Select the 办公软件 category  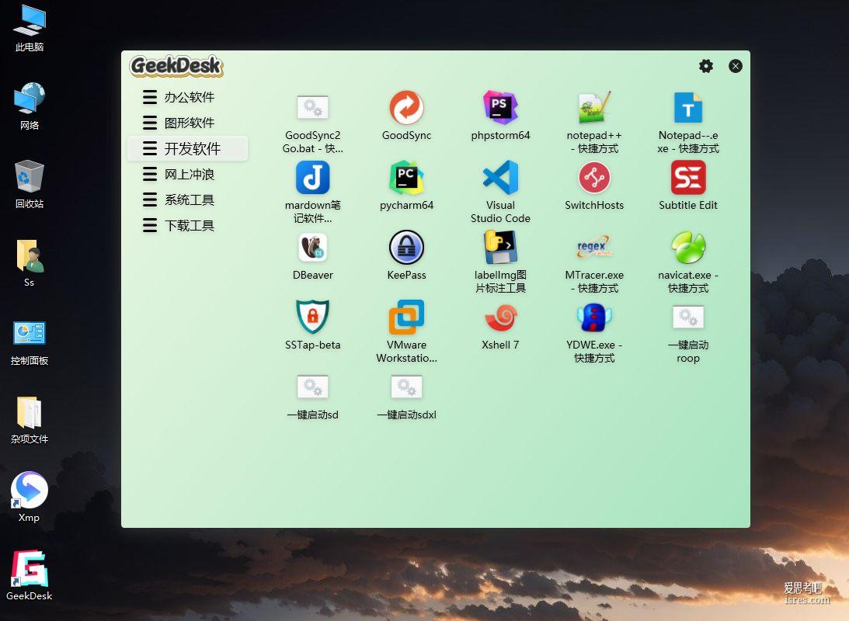(187, 97)
